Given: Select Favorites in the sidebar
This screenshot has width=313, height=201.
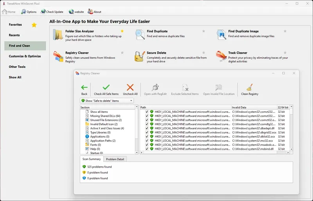Looking at the screenshot, I should tap(15, 25).
